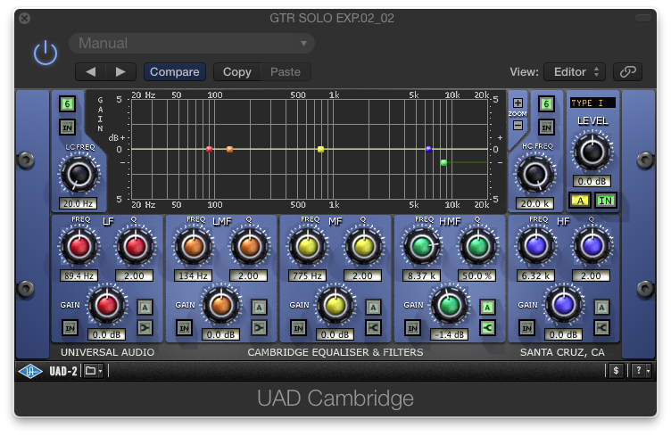The image size is (671, 436).
Task: Click the 20.0 k high cut value field
Action: tap(534, 204)
